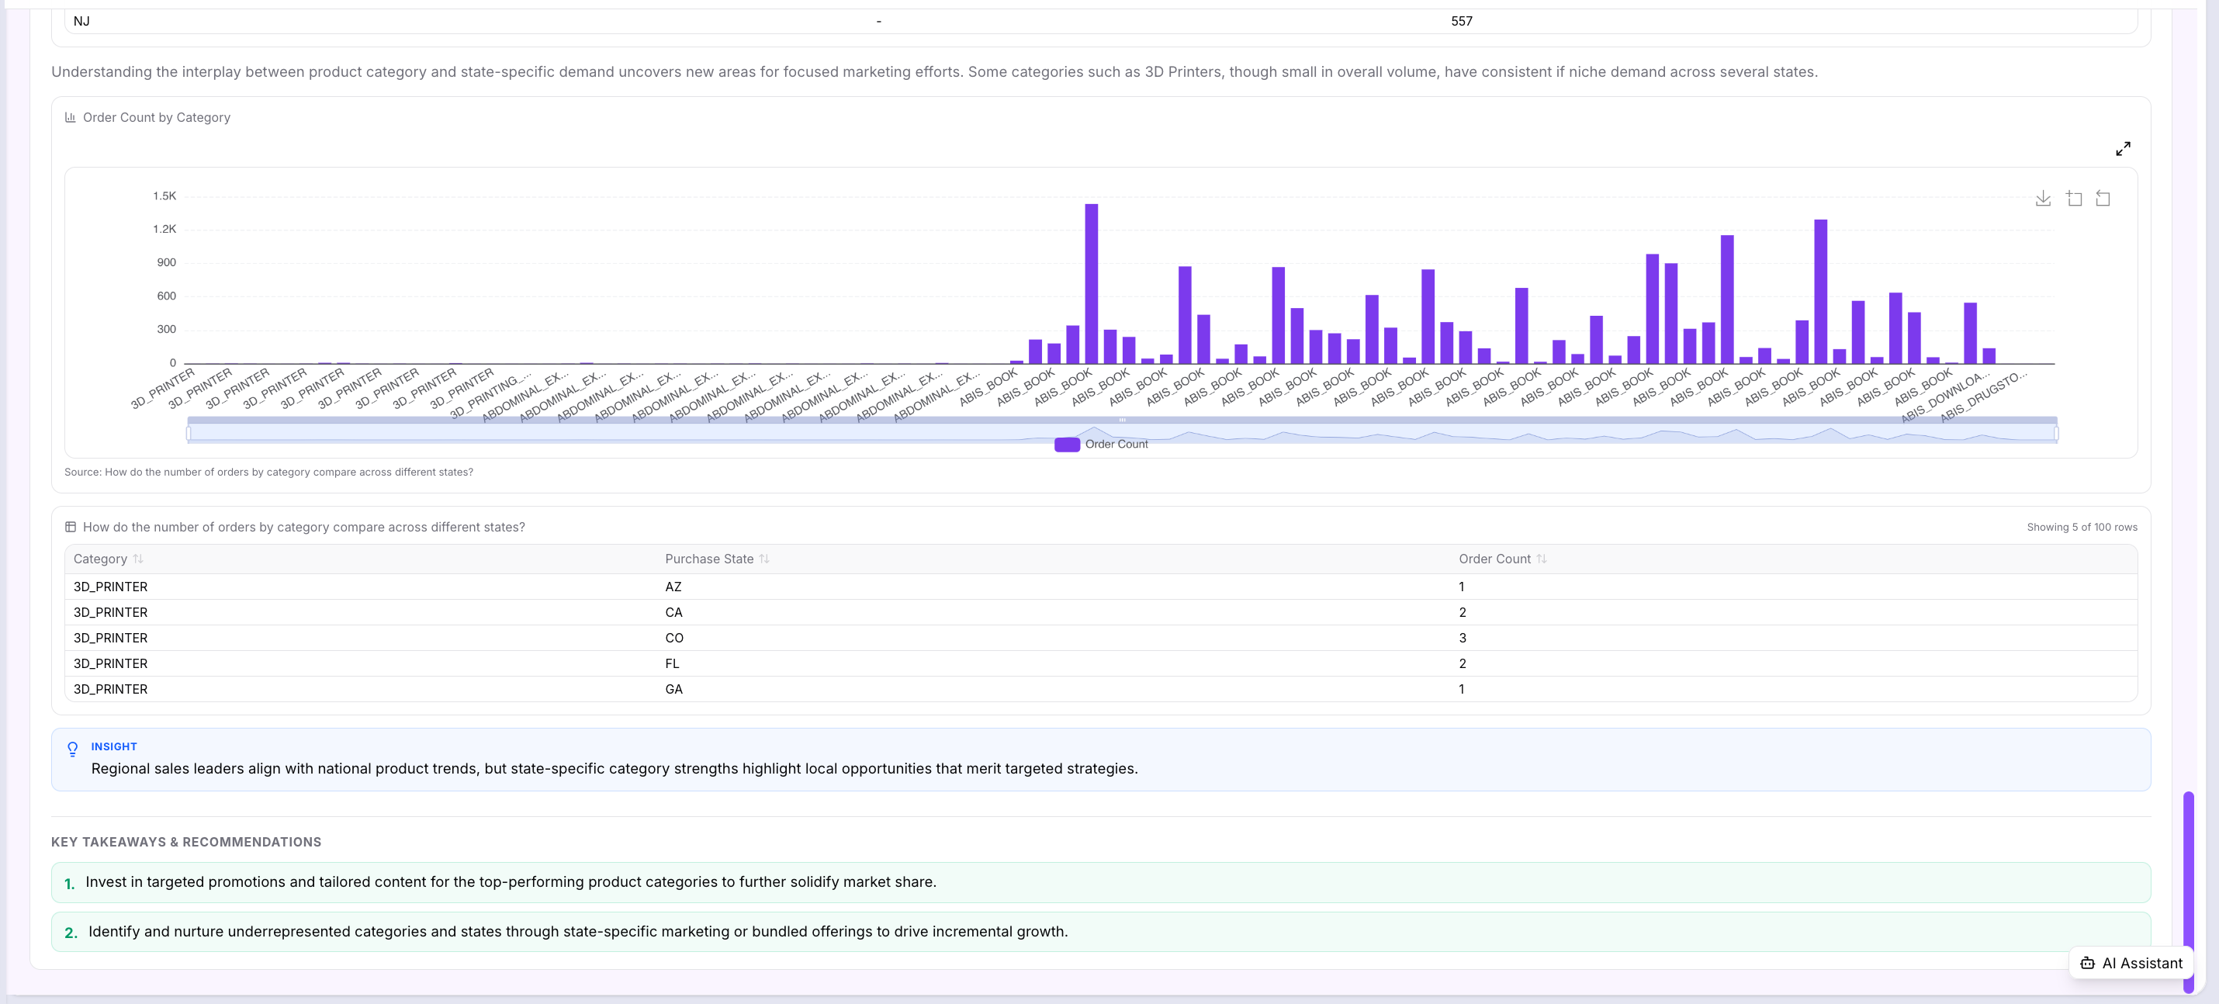The image size is (2219, 1004).
Task: Click the ABIS_DRUGSTO... x-axis label
Action: (1984, 396)
